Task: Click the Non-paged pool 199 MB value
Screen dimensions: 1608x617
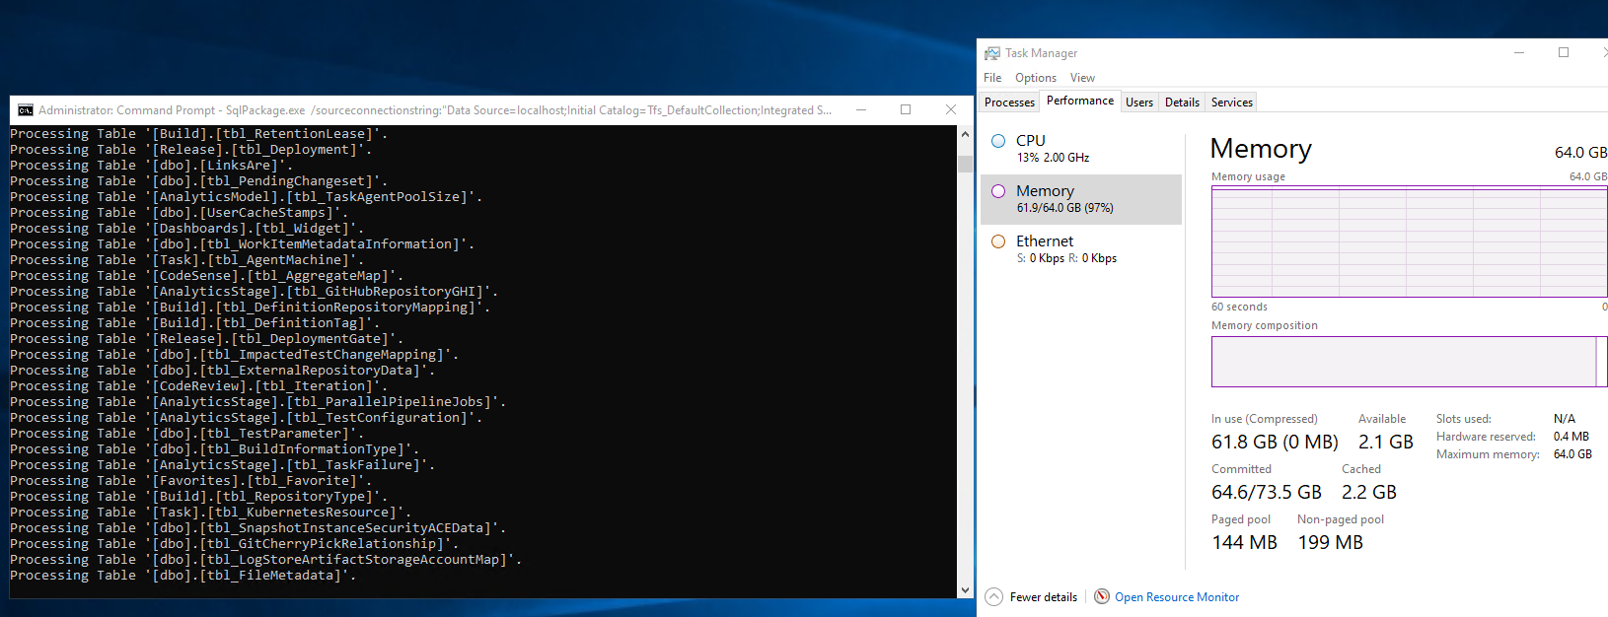Action: (x=1330, y=543)
